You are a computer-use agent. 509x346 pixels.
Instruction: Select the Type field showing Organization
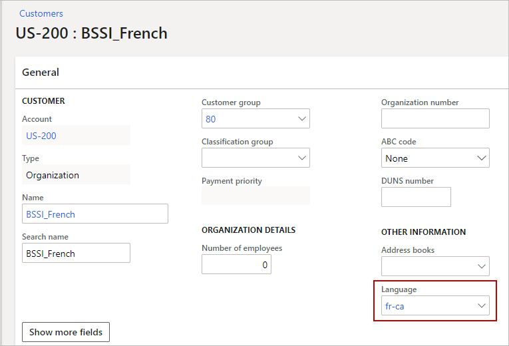coord(76,175)
